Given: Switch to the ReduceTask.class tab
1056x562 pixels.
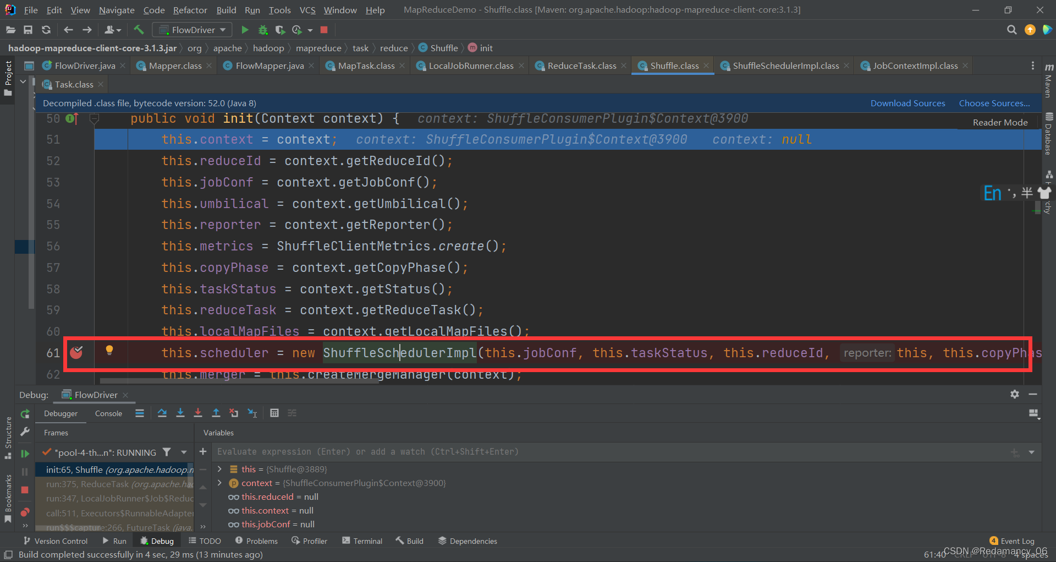Looking at the screenshot, I should pos(581,66).
